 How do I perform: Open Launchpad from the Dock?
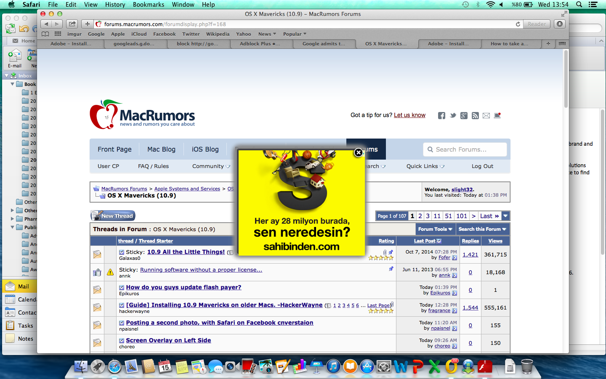click(98, 366)
